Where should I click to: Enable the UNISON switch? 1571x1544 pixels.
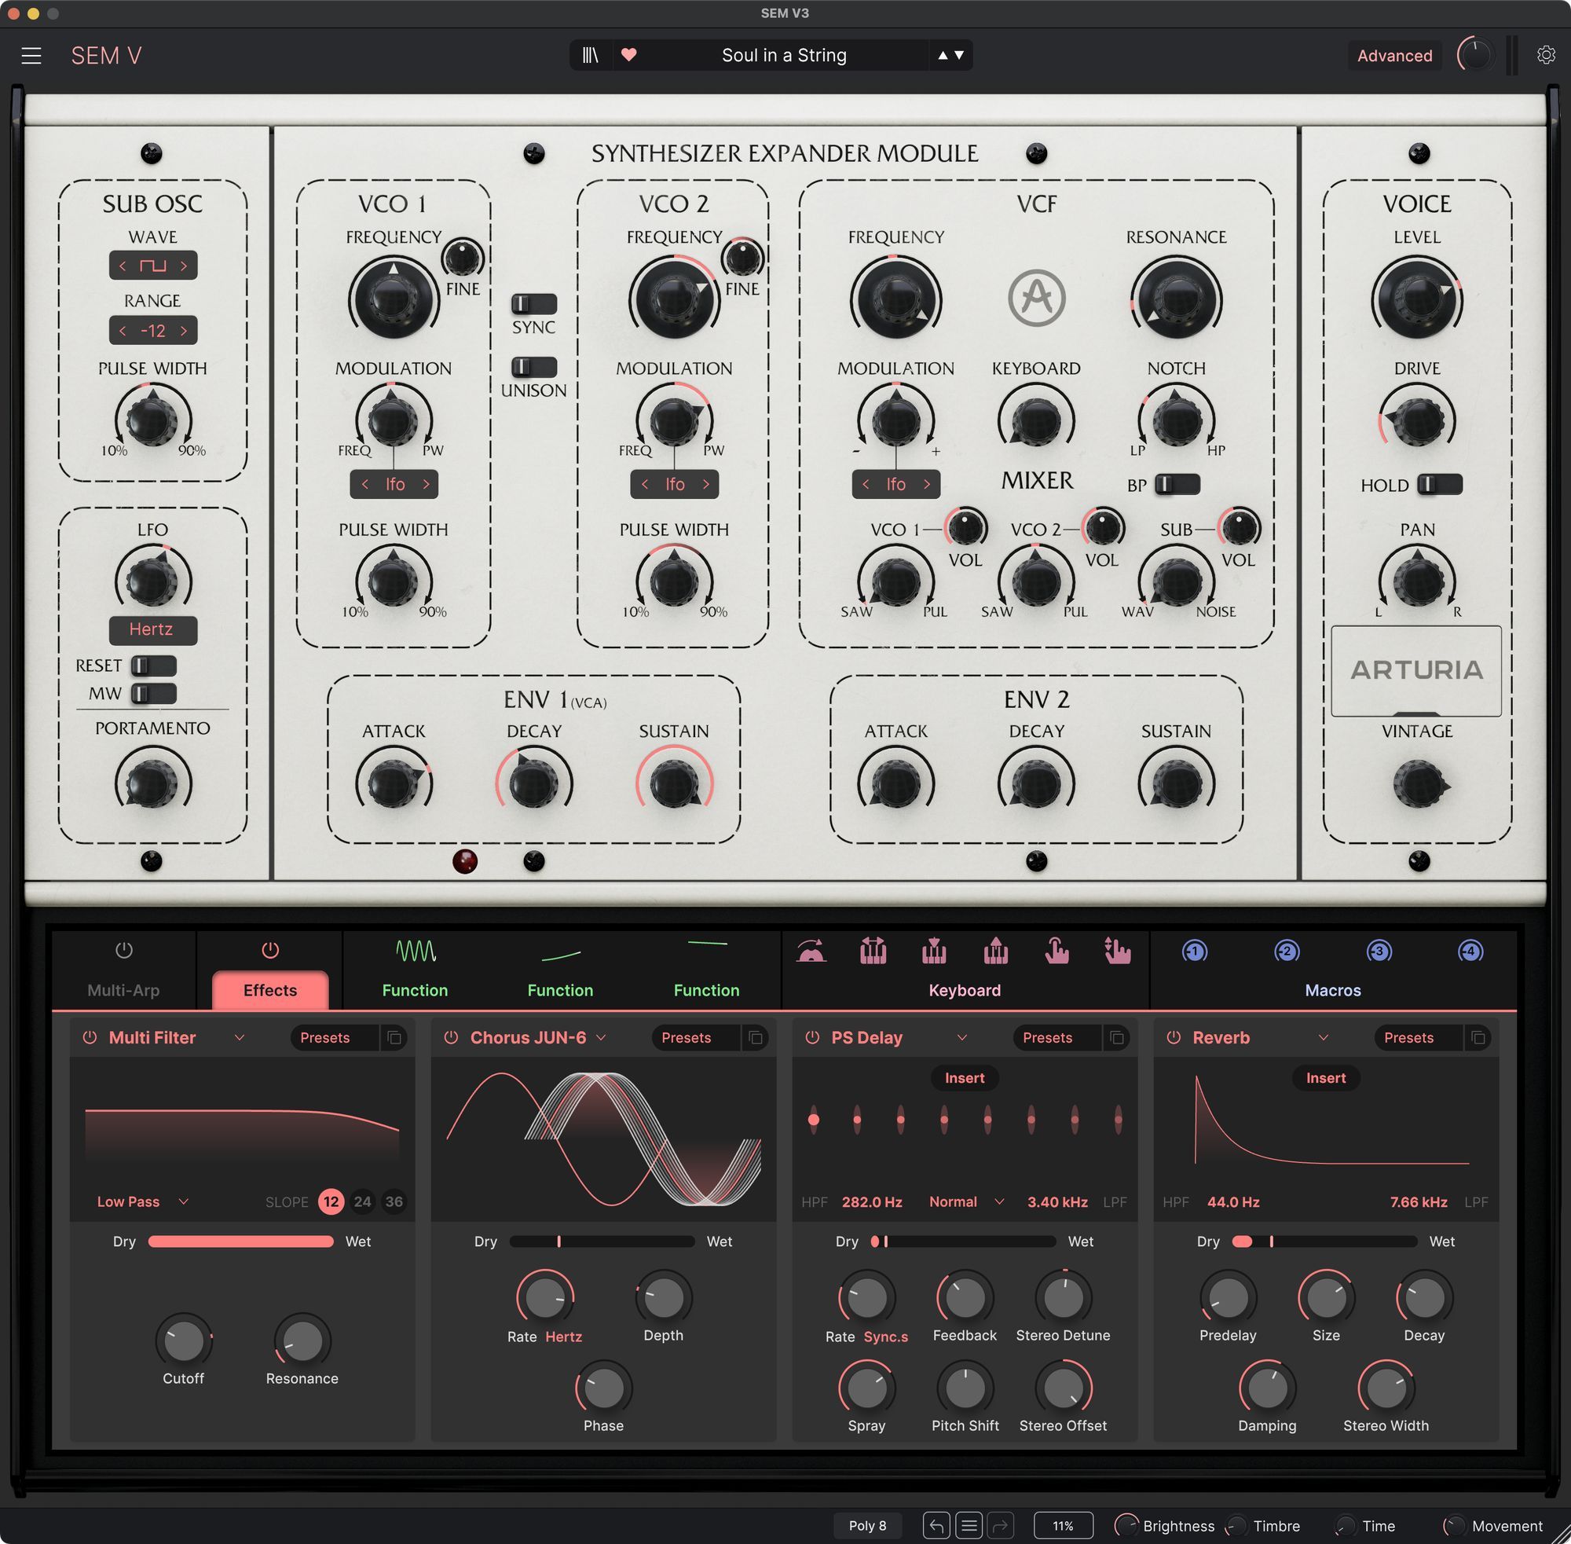click(533, 368)
